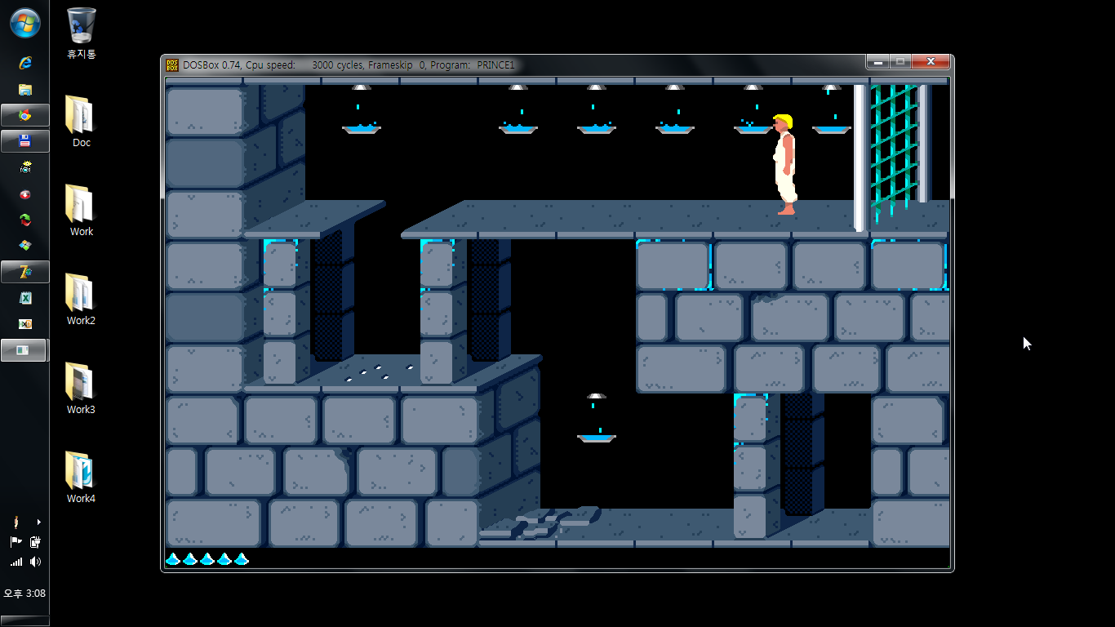Open the volume speaker tray icon
The width and height of the screenshot is (1115, 627).
point(35,562)
